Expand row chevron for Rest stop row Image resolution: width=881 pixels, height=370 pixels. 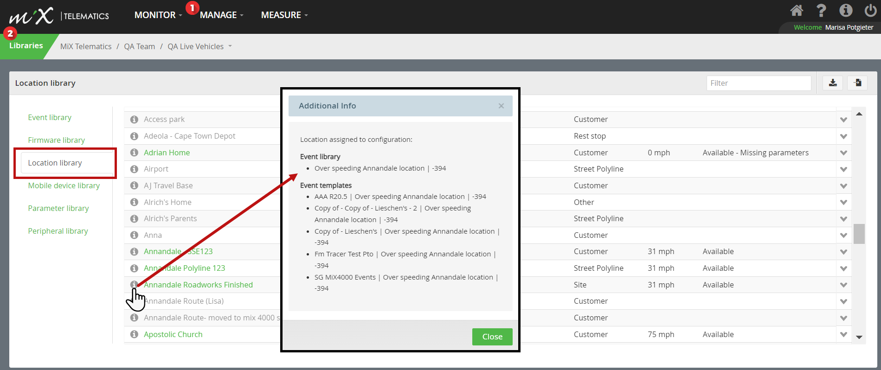point(843,136)
